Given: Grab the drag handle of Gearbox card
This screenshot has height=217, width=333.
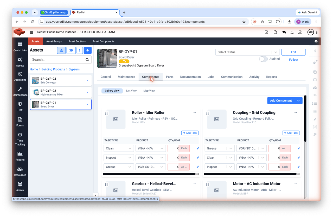Looking at the screenshot, I should [106, 184].
